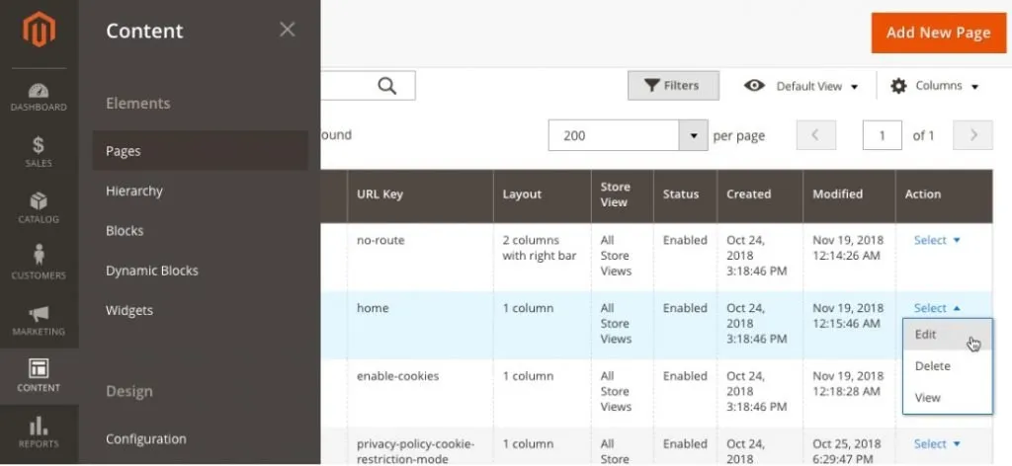Viewport: 1012px width, 466px height.
Task: Open Select action for no-route row
Action: (937, 240)
